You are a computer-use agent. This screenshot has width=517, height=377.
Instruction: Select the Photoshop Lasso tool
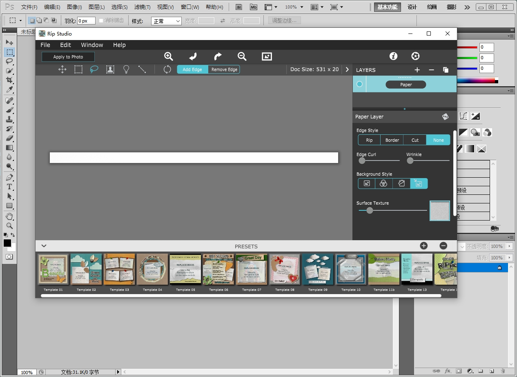coord(9,61)
